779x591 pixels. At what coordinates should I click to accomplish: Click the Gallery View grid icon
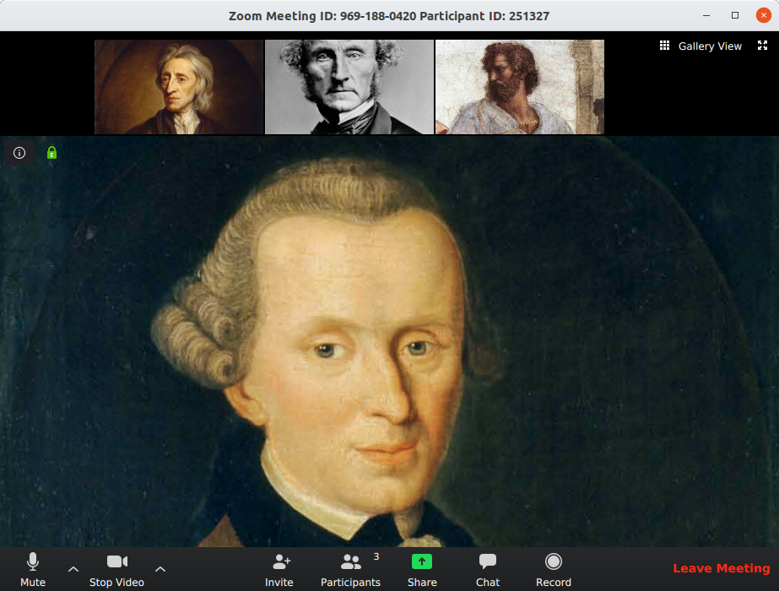664,46
